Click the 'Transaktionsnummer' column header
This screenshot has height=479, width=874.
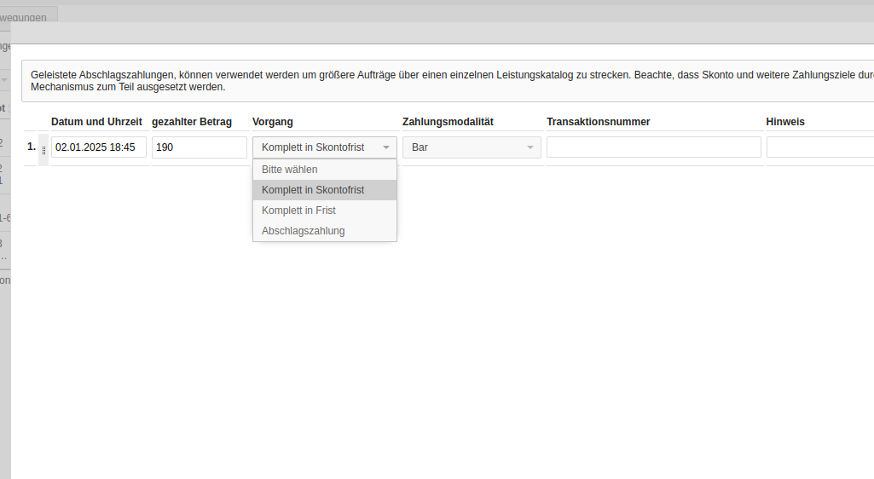pyautogui.click(x=598, y=122)
